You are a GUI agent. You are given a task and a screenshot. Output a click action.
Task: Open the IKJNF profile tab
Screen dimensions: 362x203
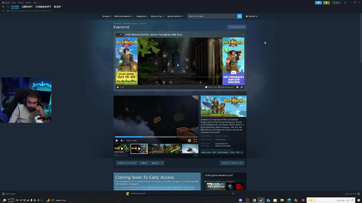tap(57, 7)
